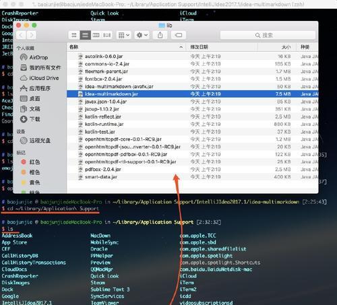Select kotlin-reflect.jar file
337x305 pixels.
(x=192, y=116)
